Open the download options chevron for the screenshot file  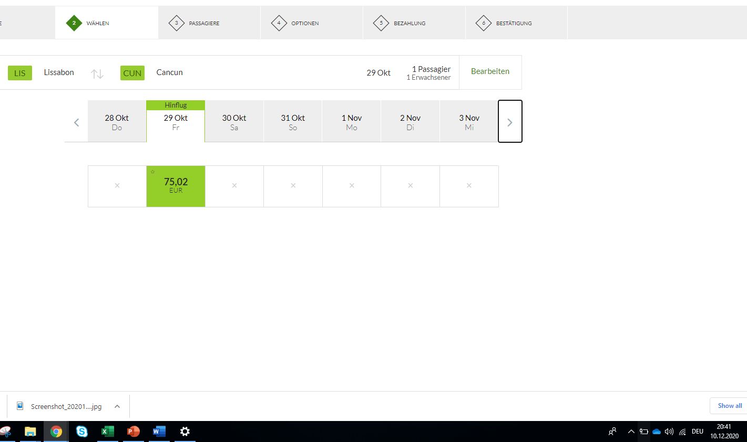(x=117, y=406)
